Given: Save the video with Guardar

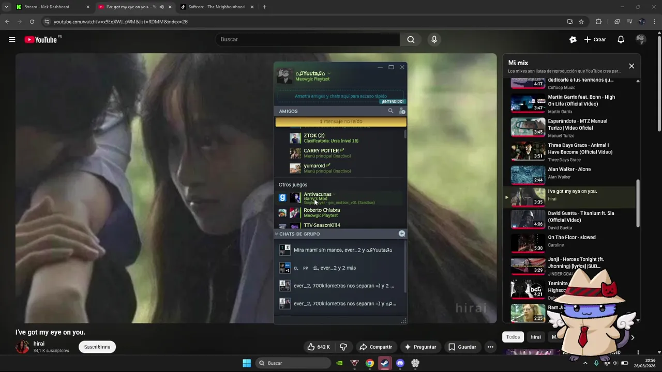Looking at the screenshot, I should [462, 347].
